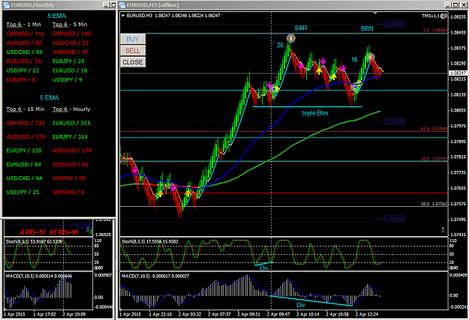The height and width of the screenshot is (320, 469).
Task: Click the Stoch(8,3,3) label in M3 window
Action: pos(150,241)
